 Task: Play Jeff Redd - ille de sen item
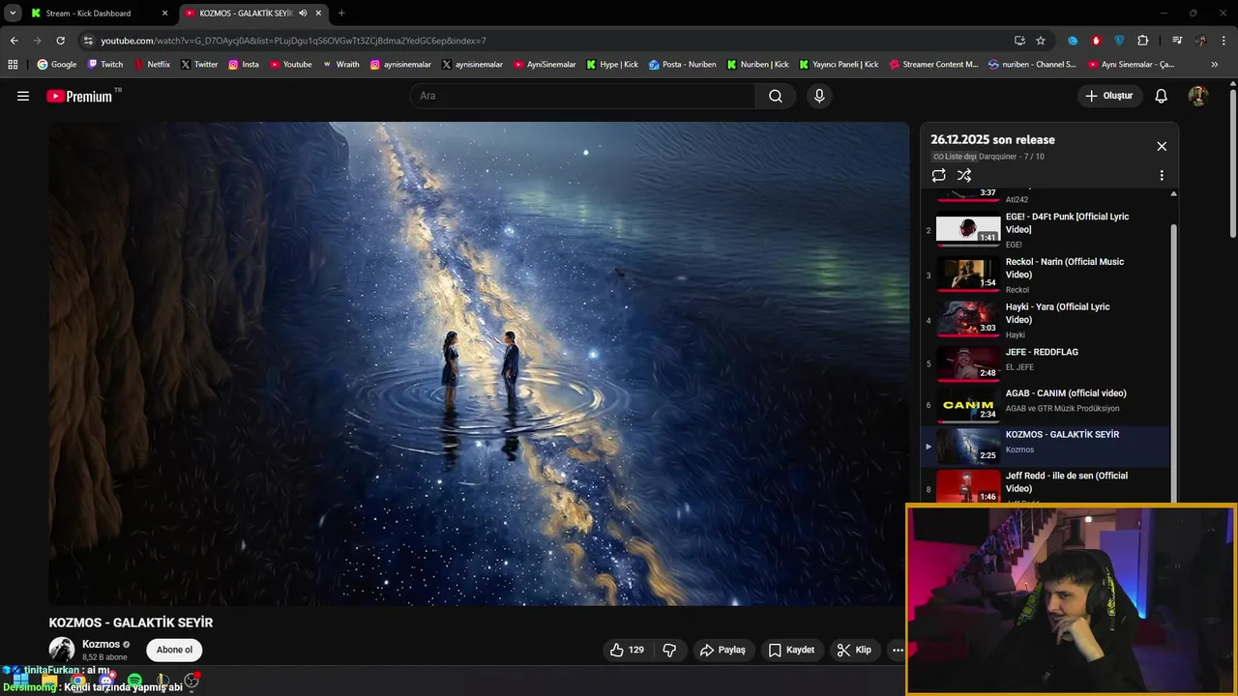[1045, 486]
